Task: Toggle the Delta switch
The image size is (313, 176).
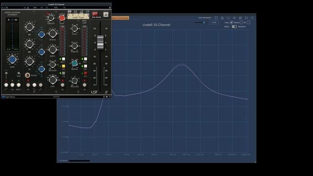Action: point(234,26)
